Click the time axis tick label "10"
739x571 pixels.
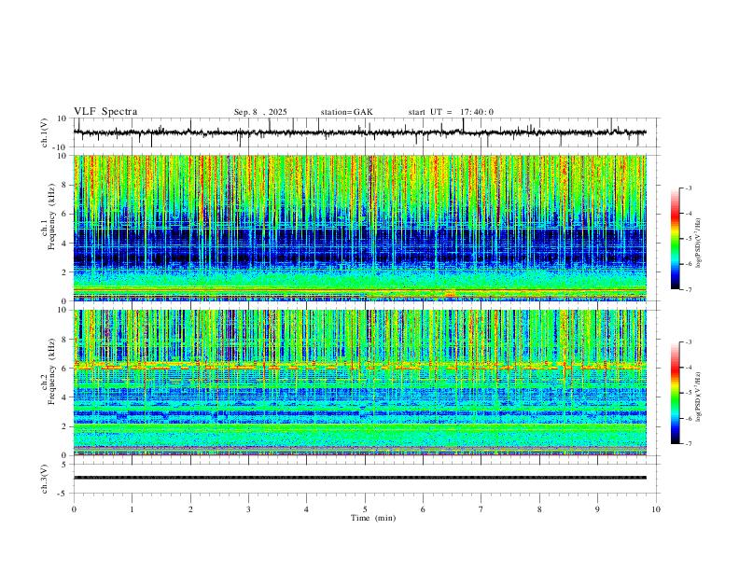pyautogui.click(x=656, y=509)
